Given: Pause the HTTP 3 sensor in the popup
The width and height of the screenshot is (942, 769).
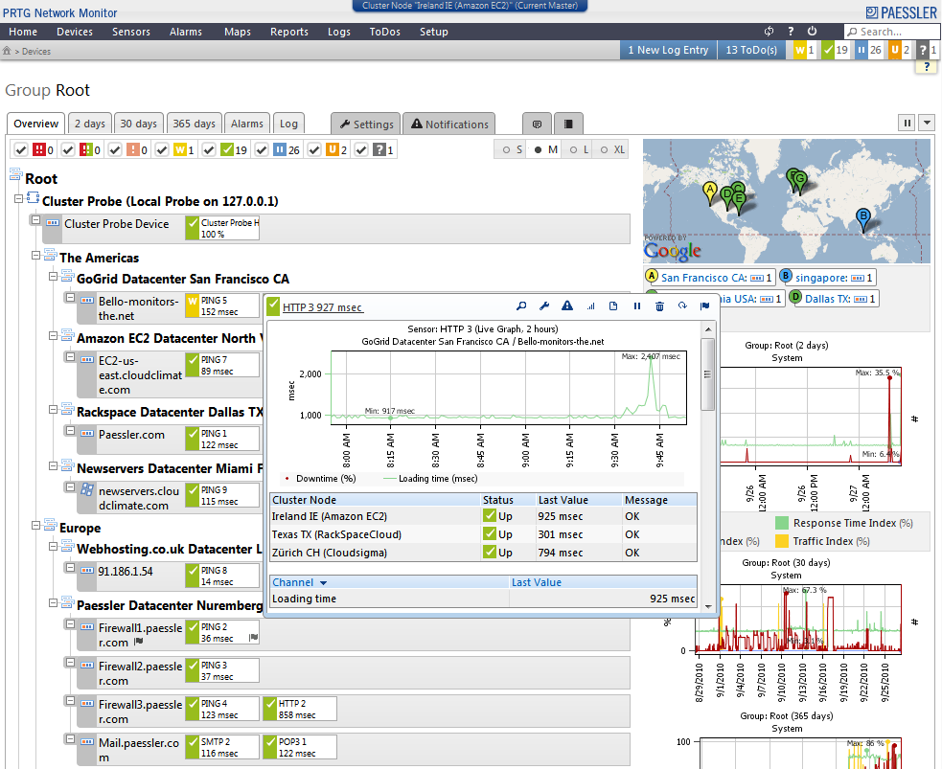Looking at the screenshot, I should point(637,305).
